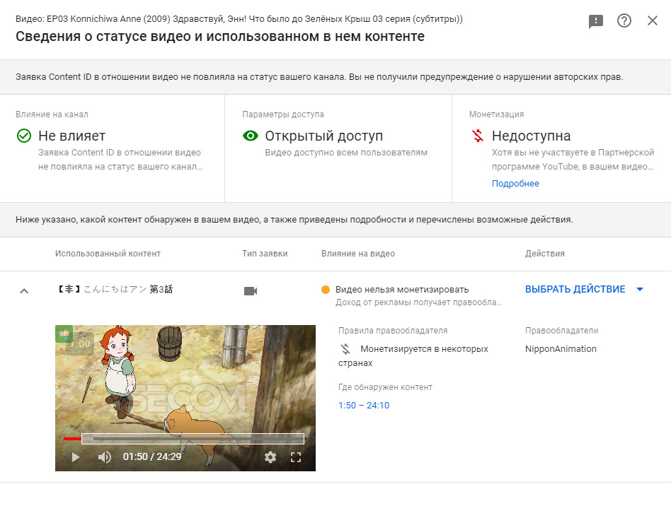
Task: Click the video camera claim type icon
Action: (x=250, y=290)
